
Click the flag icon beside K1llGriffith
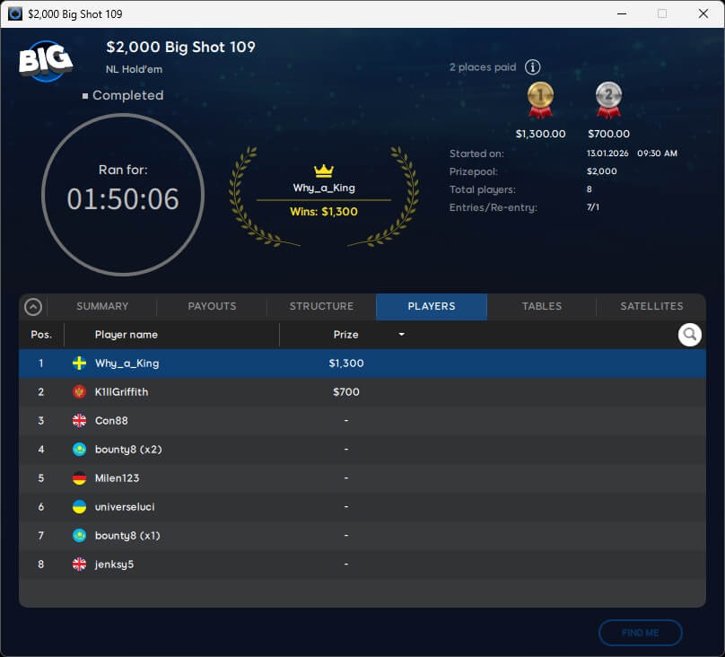(79, 392)
